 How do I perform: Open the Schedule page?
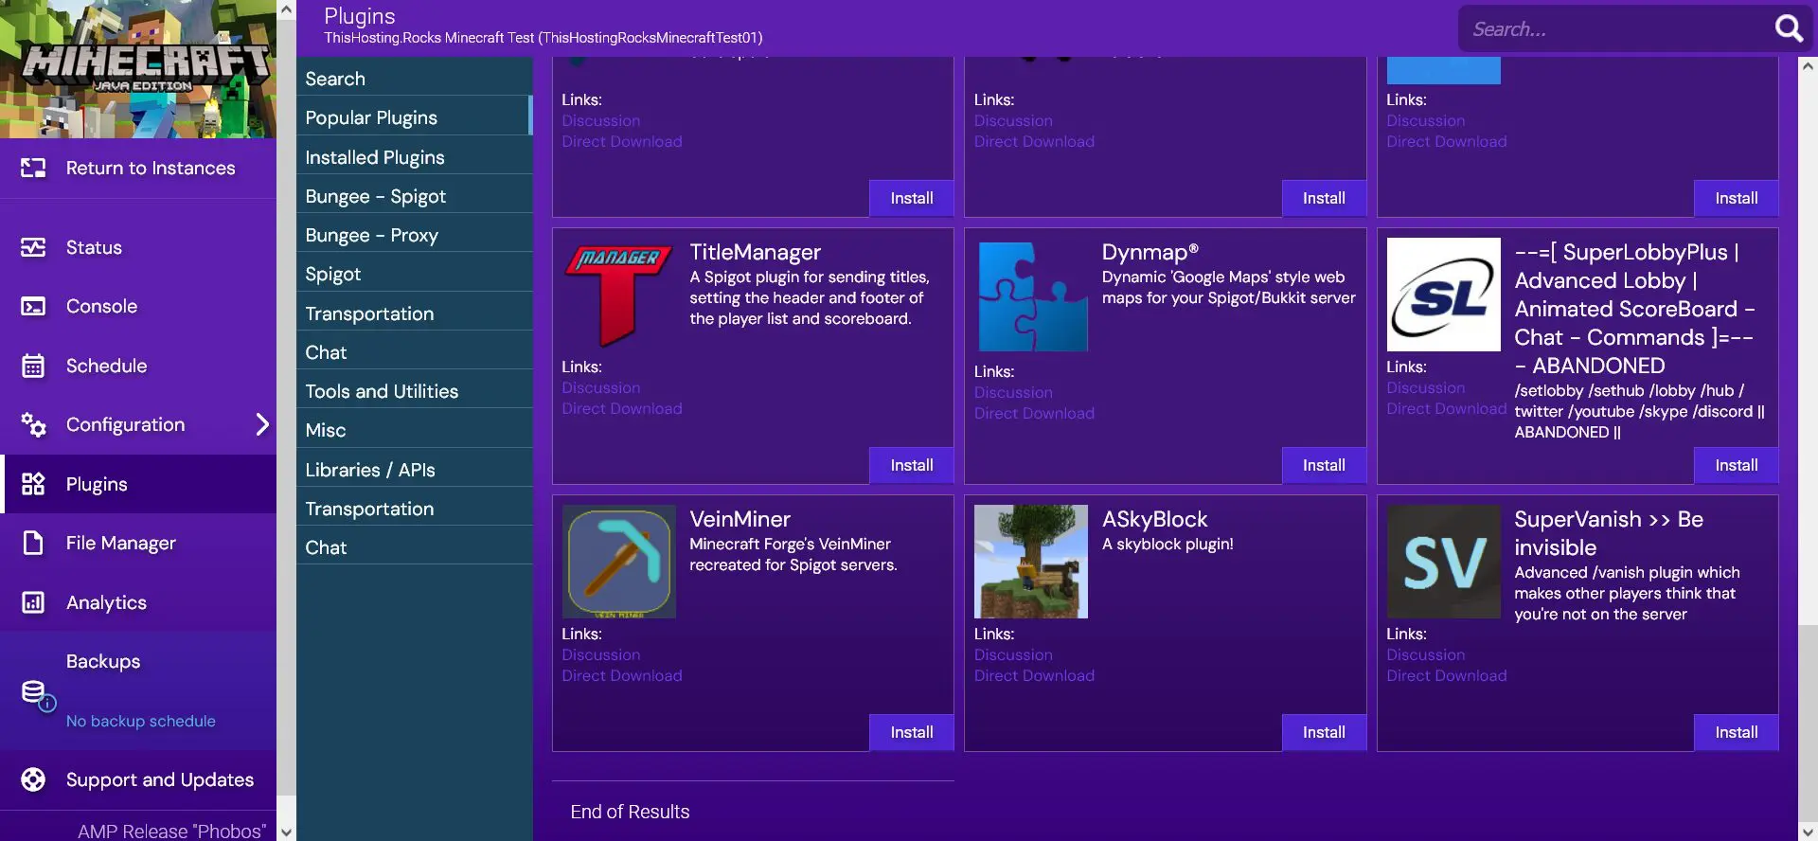138,366
